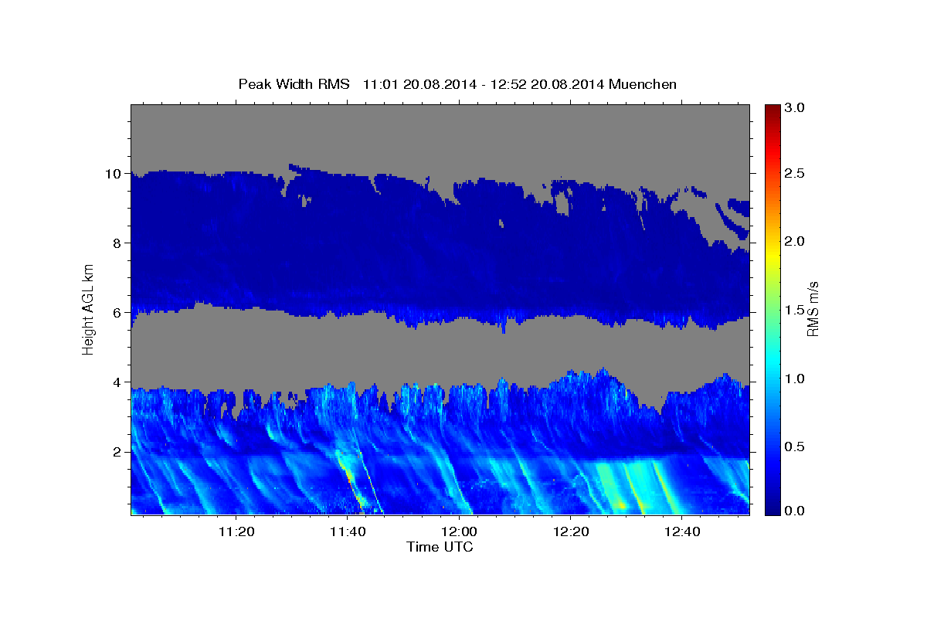Click the colorbar value 2.0
Viewport: 927px width, 618px height.
click(x=796, y=241)
